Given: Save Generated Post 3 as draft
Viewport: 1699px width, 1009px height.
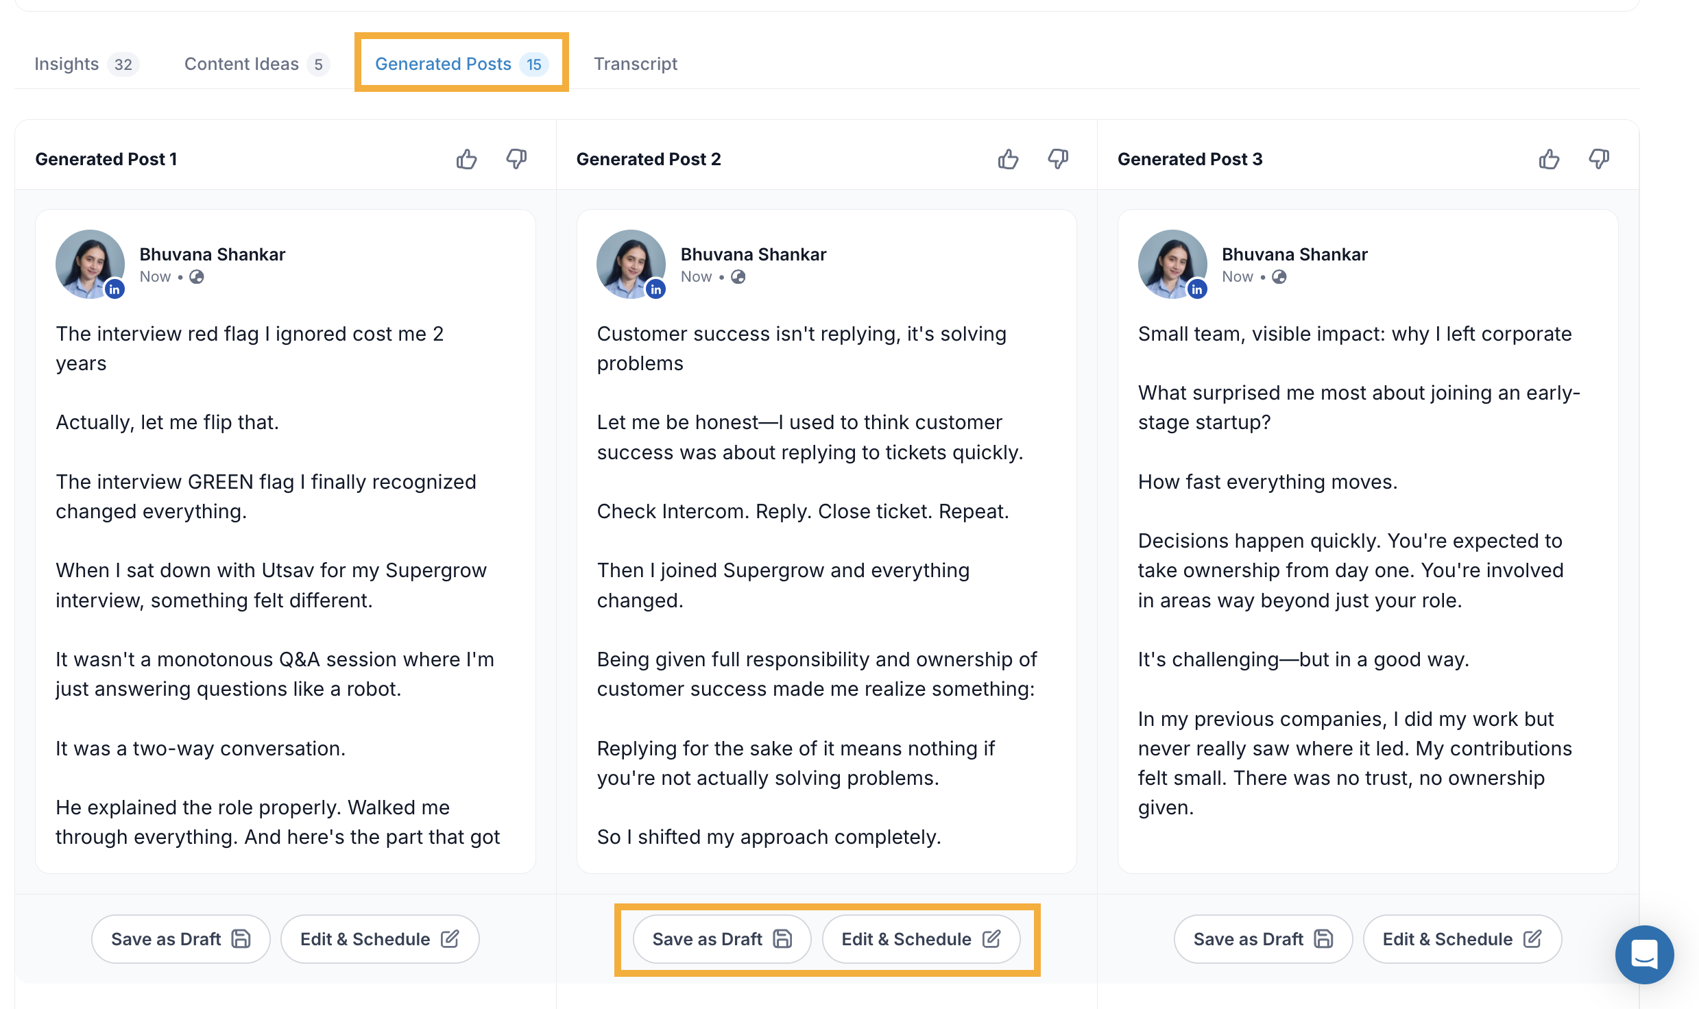Looking at the screenshot, I should [x=1263, y=939].
